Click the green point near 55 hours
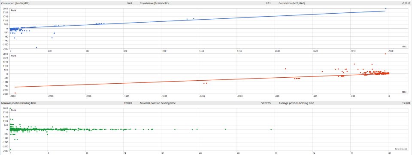Viewport: 412px width, 155px height. coord(271,130)
